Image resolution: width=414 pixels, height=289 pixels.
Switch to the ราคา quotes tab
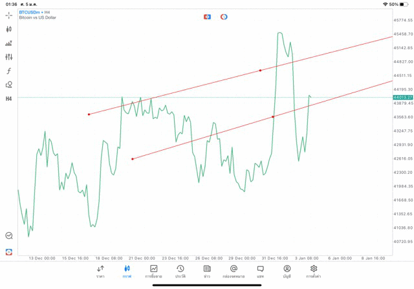100,271
